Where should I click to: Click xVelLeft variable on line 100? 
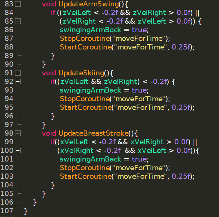tap(152, 151)
